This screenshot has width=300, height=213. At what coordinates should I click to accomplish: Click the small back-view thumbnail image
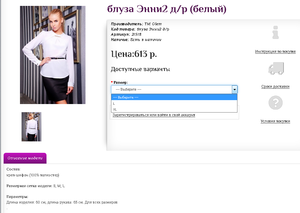[x=31, y=127]
